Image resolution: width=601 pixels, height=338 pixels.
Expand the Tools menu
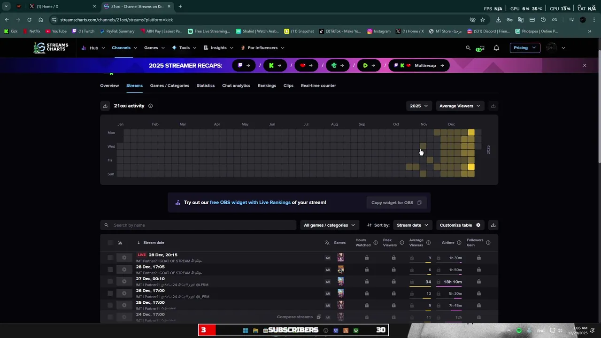click(184, 48)
